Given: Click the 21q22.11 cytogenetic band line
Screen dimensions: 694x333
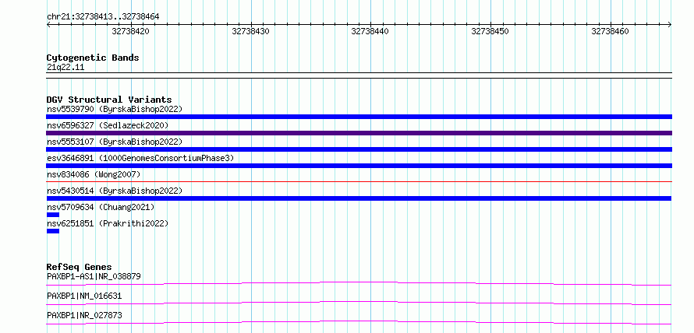Looking at the screenshot, I should pos(359,75).
